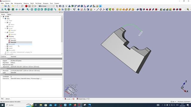The height and width of the screenshot is (107, 191).
Task: Switch to the Задачи tab
Action: tap(9, 15)
